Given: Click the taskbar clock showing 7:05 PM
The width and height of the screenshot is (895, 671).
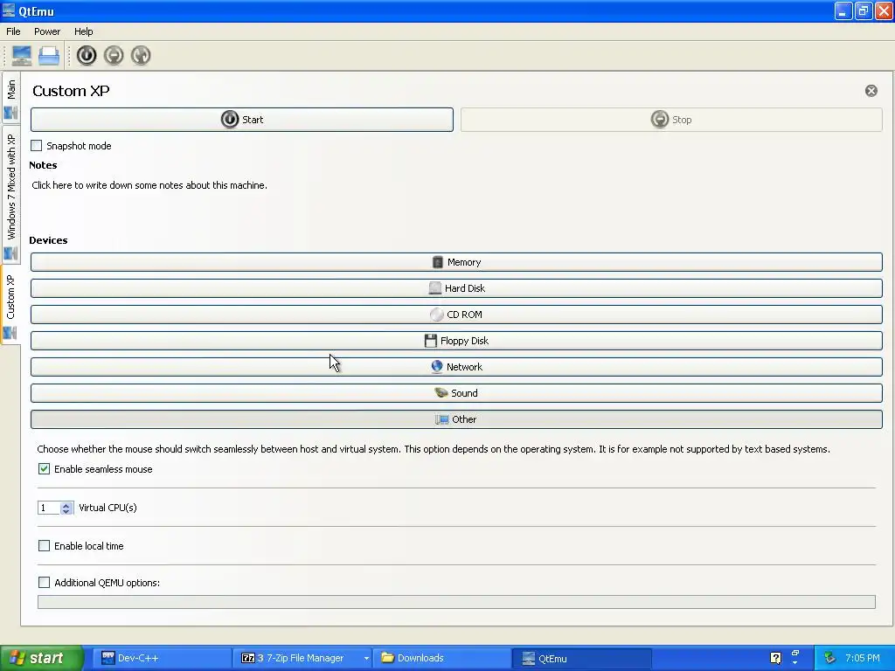Looking at the screenshot, I should 863,658.
